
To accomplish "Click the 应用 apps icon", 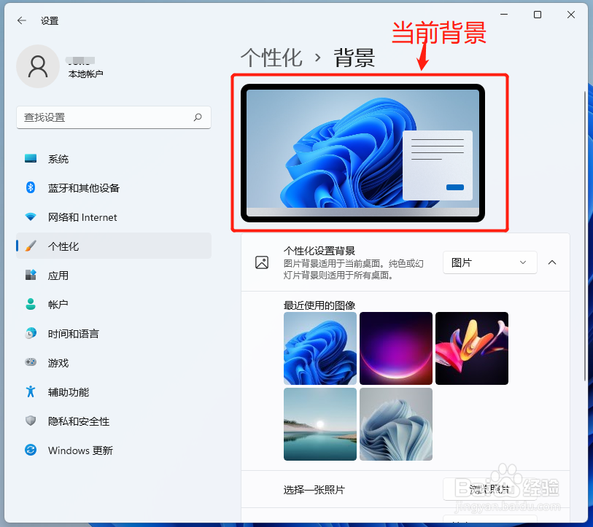I will click(x=31, y=275).
